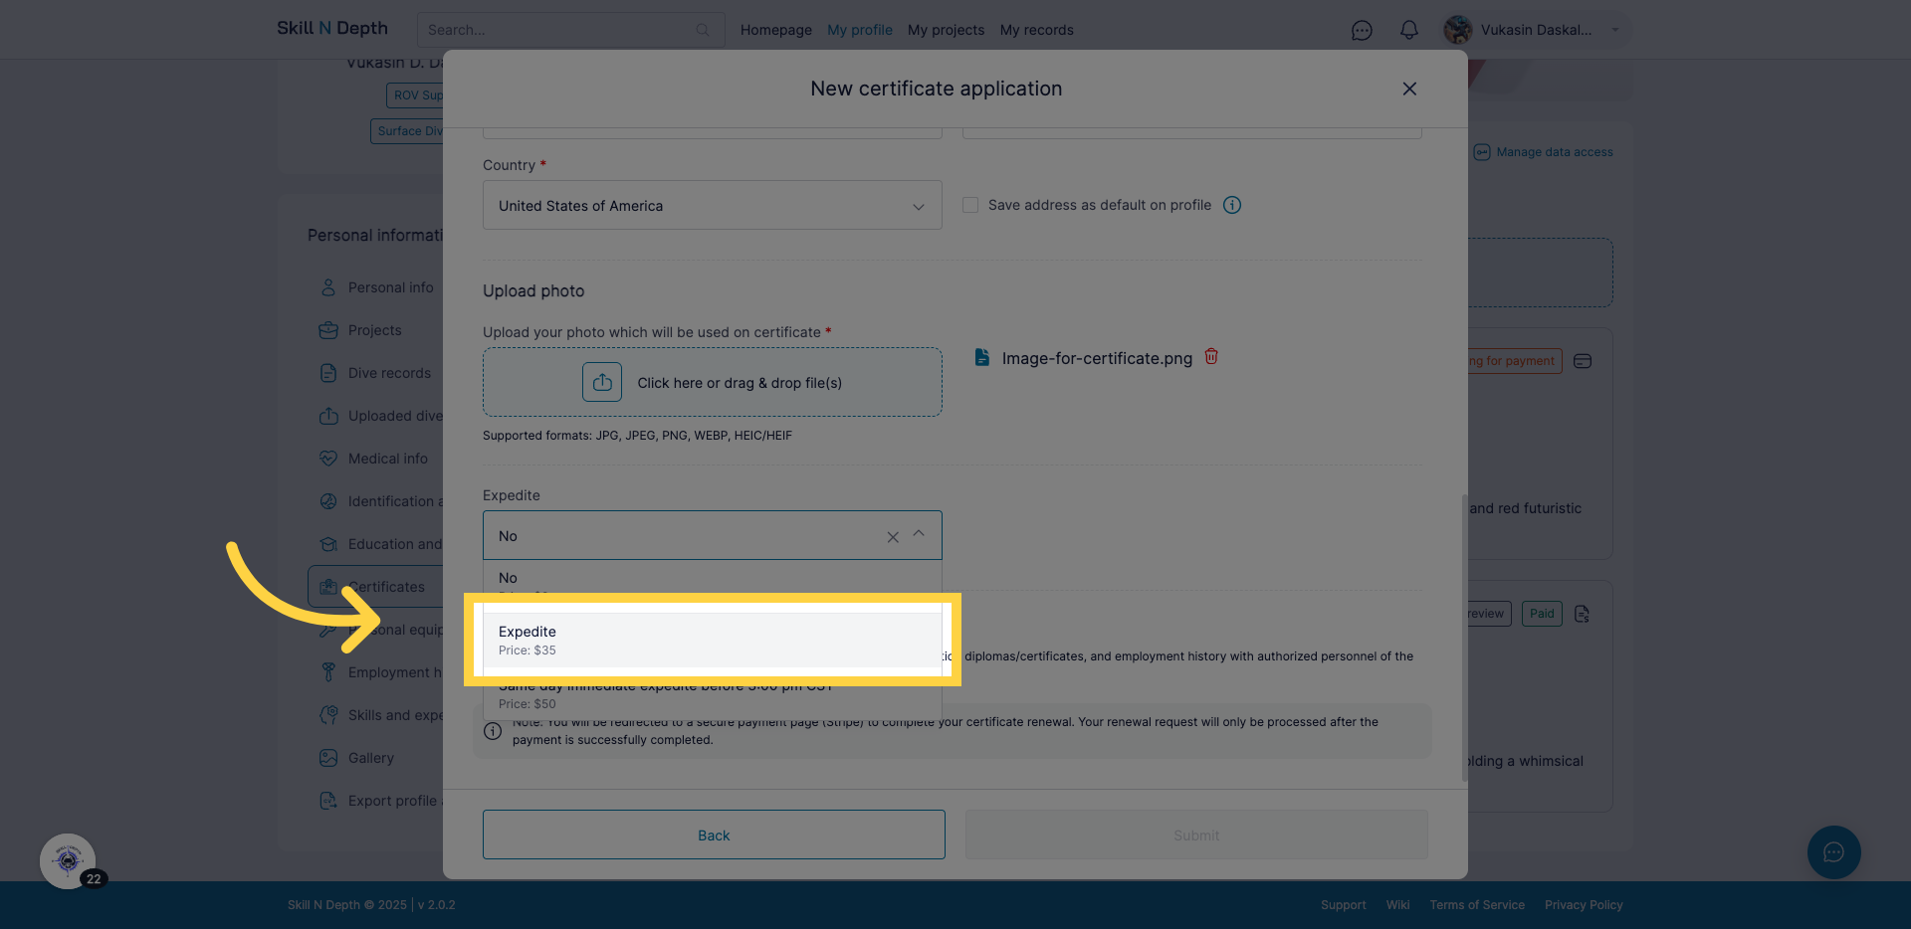The height and width of the screenshot is (929, 1911).
Task: Click the user avatar picture in header
Action: (1458, 30)
